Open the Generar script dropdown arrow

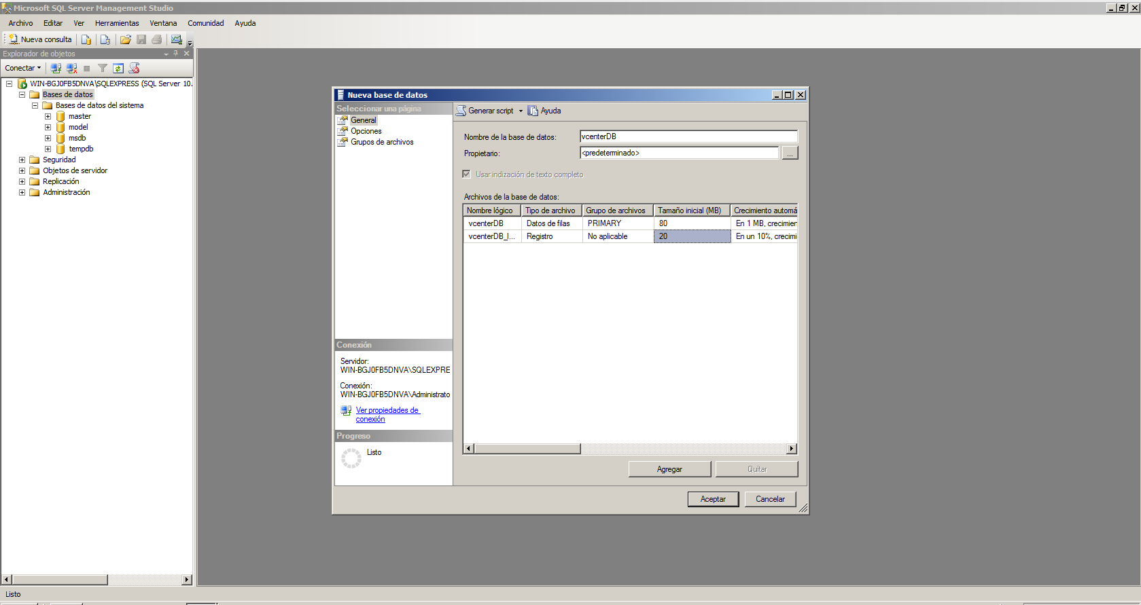click(521, 111)
